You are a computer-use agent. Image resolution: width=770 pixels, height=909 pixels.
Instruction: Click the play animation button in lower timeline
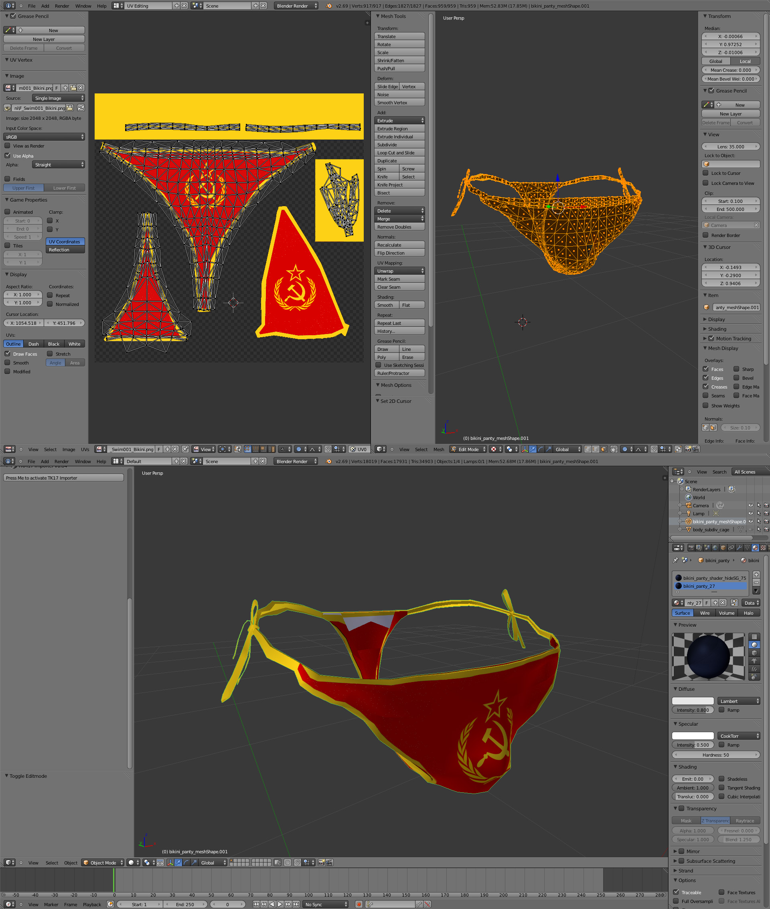click(280, 904)
